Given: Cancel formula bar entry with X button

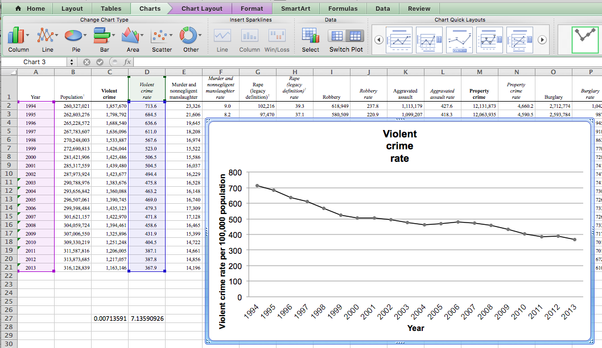Looking at the screenshot, I should pos(86,62).
